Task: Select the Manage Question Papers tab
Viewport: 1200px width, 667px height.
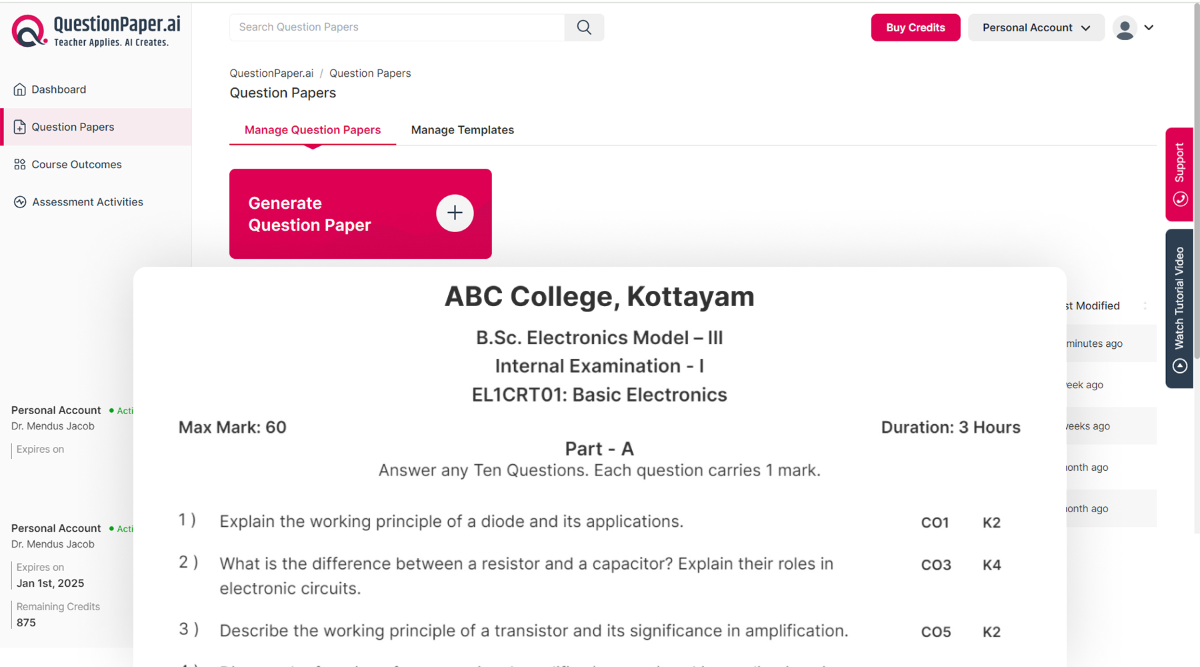Action: [x=312, y=130]
